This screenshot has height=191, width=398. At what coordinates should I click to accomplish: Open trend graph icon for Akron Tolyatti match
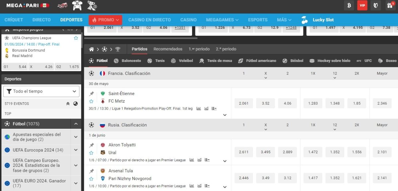(x=199, y=160)
